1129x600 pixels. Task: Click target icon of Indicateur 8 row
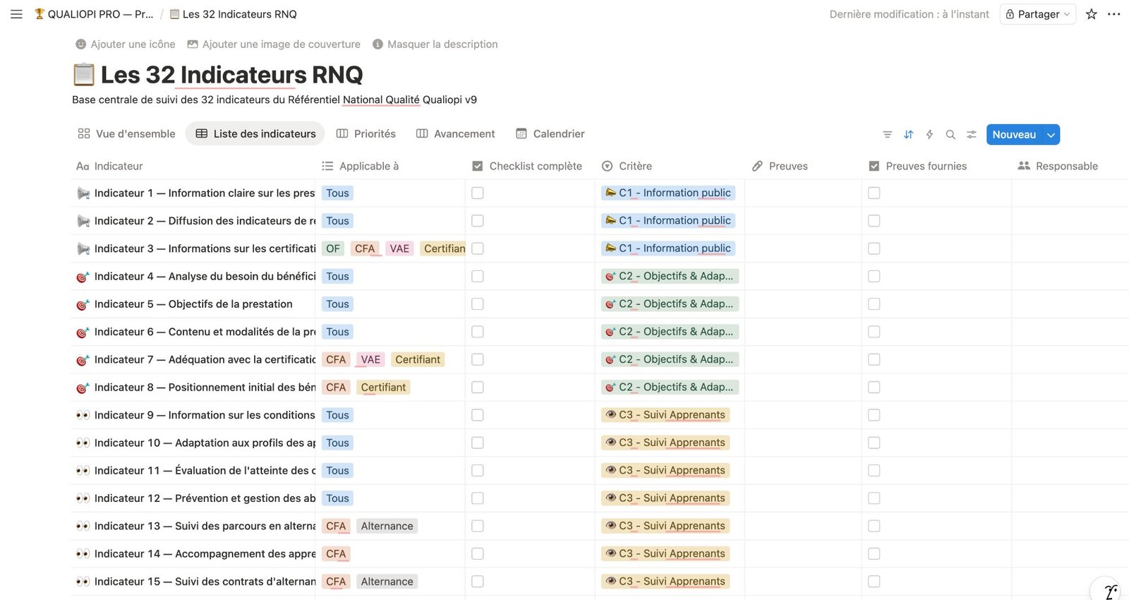[83, 388]
